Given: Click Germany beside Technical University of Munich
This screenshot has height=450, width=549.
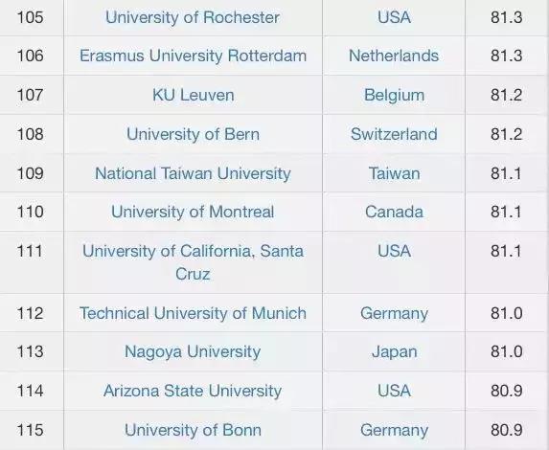Looking at the screenshot, I should [394, 313].
